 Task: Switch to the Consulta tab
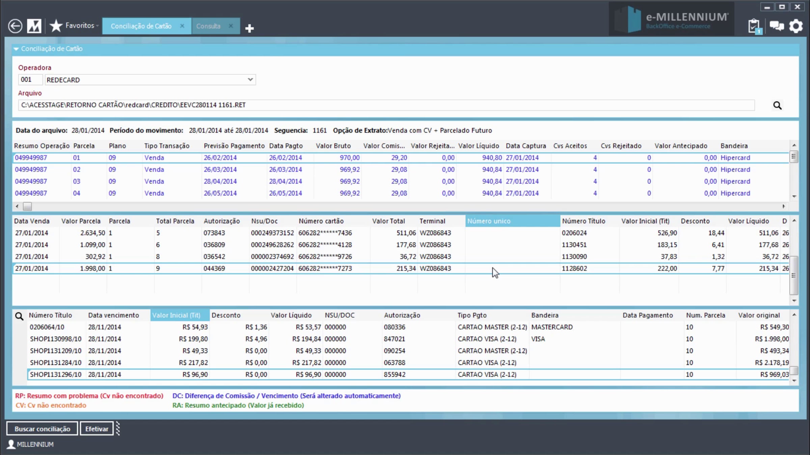pyautogui.click(x=208, y=26)
